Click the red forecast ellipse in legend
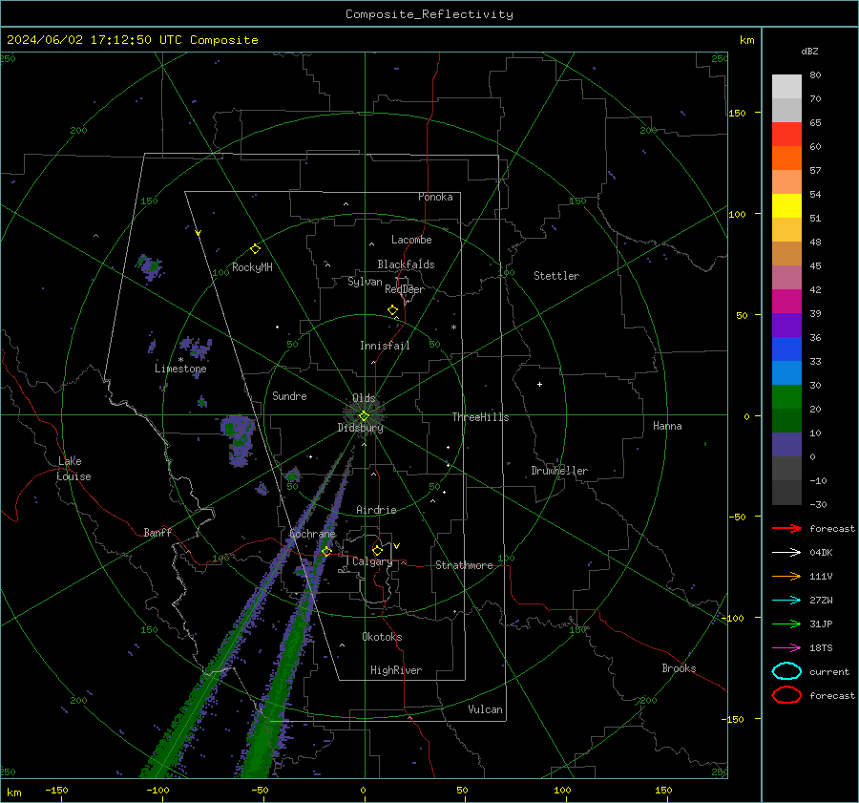The height and width of the screenshot is (803, 859). [786, 695]
